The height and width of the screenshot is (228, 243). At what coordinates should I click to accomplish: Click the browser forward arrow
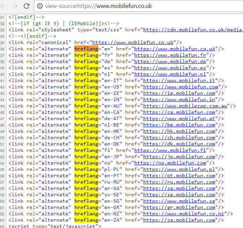pos(15,6)
